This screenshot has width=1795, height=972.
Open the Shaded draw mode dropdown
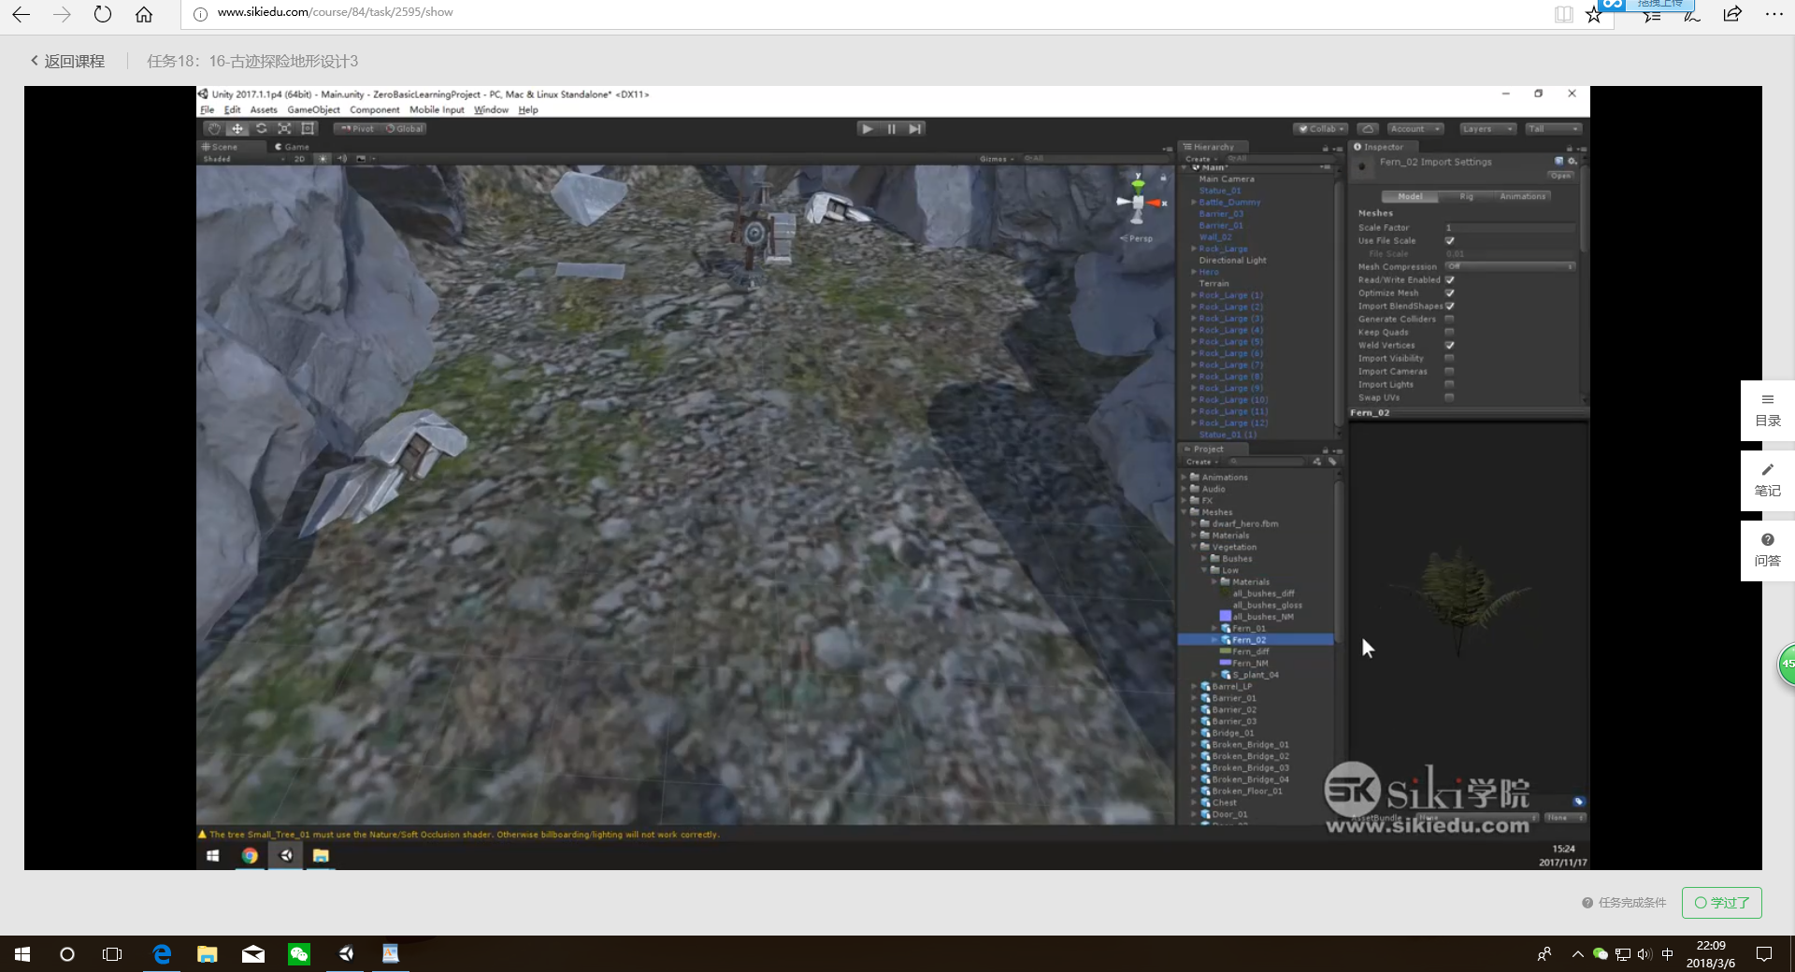coord(244,159)
